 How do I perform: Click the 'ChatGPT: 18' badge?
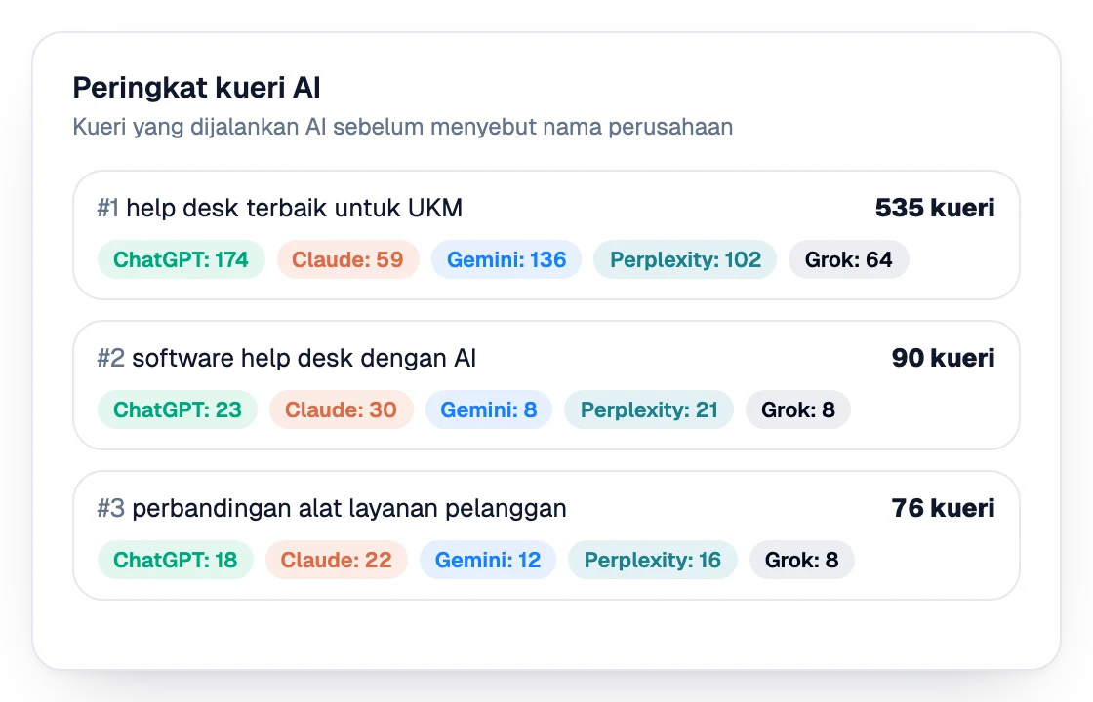click(x=176, y=560)
